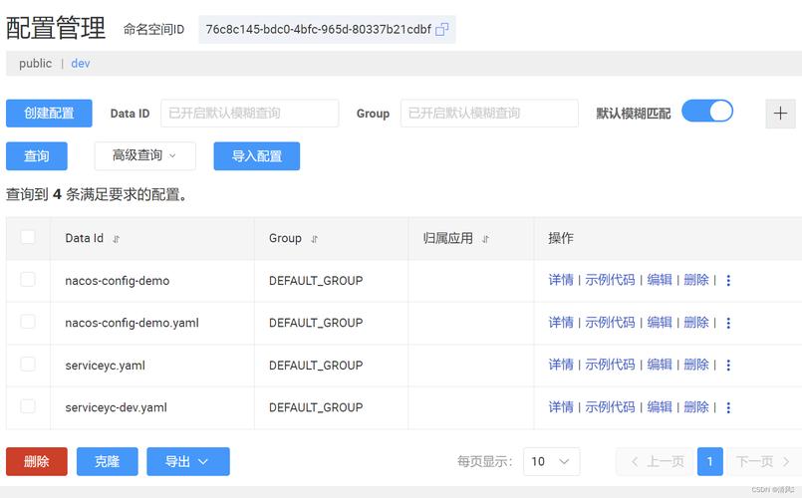Check the select-all checkbox in table header
This screenshot has width=802, height=498.
pyautogui.click(x=28, y=237)
